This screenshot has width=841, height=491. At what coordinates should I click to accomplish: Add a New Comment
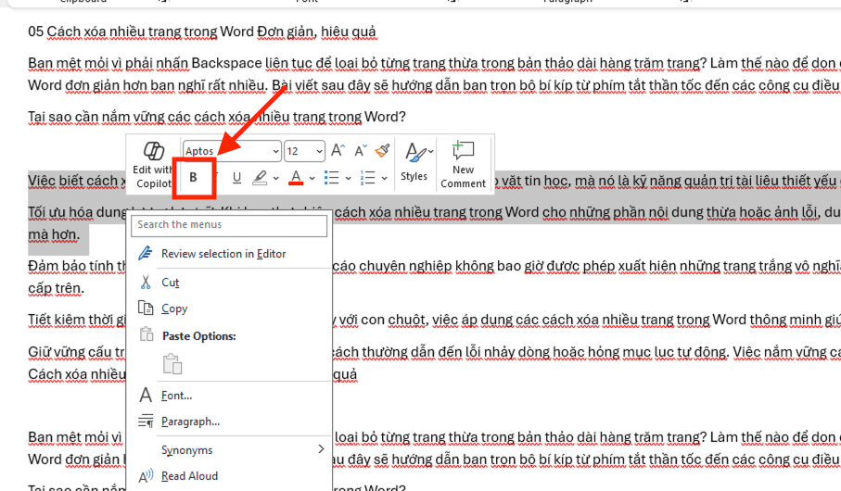click(463, 164)
